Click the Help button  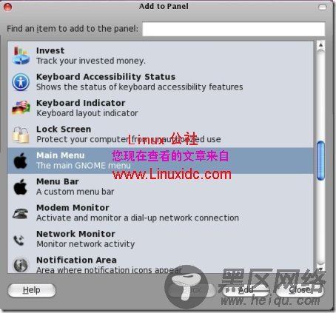32,290
